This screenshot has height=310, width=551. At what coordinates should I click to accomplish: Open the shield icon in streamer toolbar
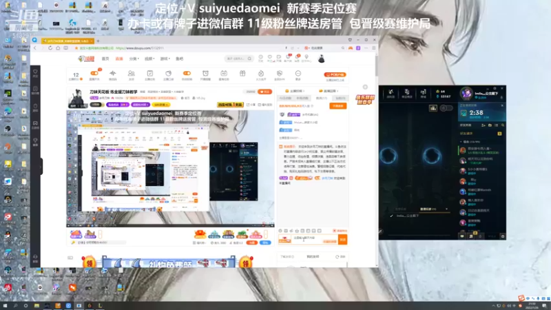[280, 73]
